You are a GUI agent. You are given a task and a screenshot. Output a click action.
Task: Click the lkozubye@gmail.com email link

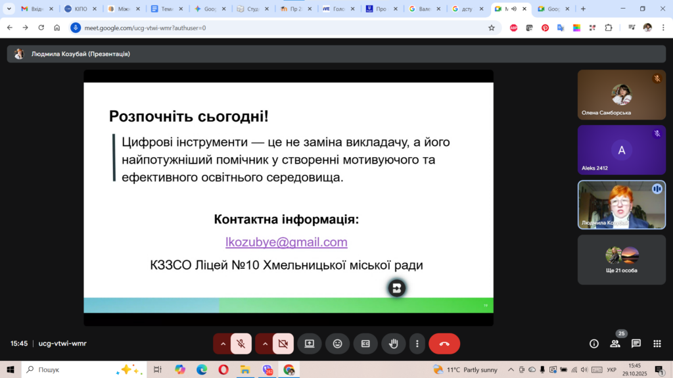coord(286,242)
